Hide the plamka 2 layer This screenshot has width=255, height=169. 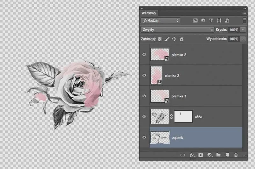(x=144, y=75)
